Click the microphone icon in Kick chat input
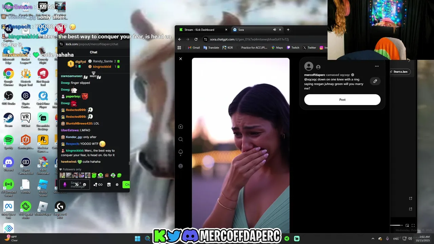 coord(65,185)
